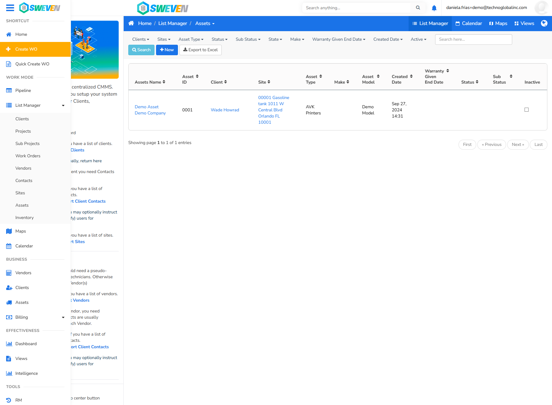The image size is (552, 405).
Task: Switch to Calendar tab in header
Action: (469, 23)
